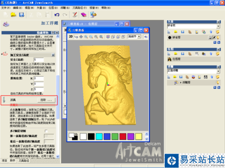225x168 pixels.
Task: Toggle all vector layers visibility double-bulb icon
Action: (x=218, y=32)
